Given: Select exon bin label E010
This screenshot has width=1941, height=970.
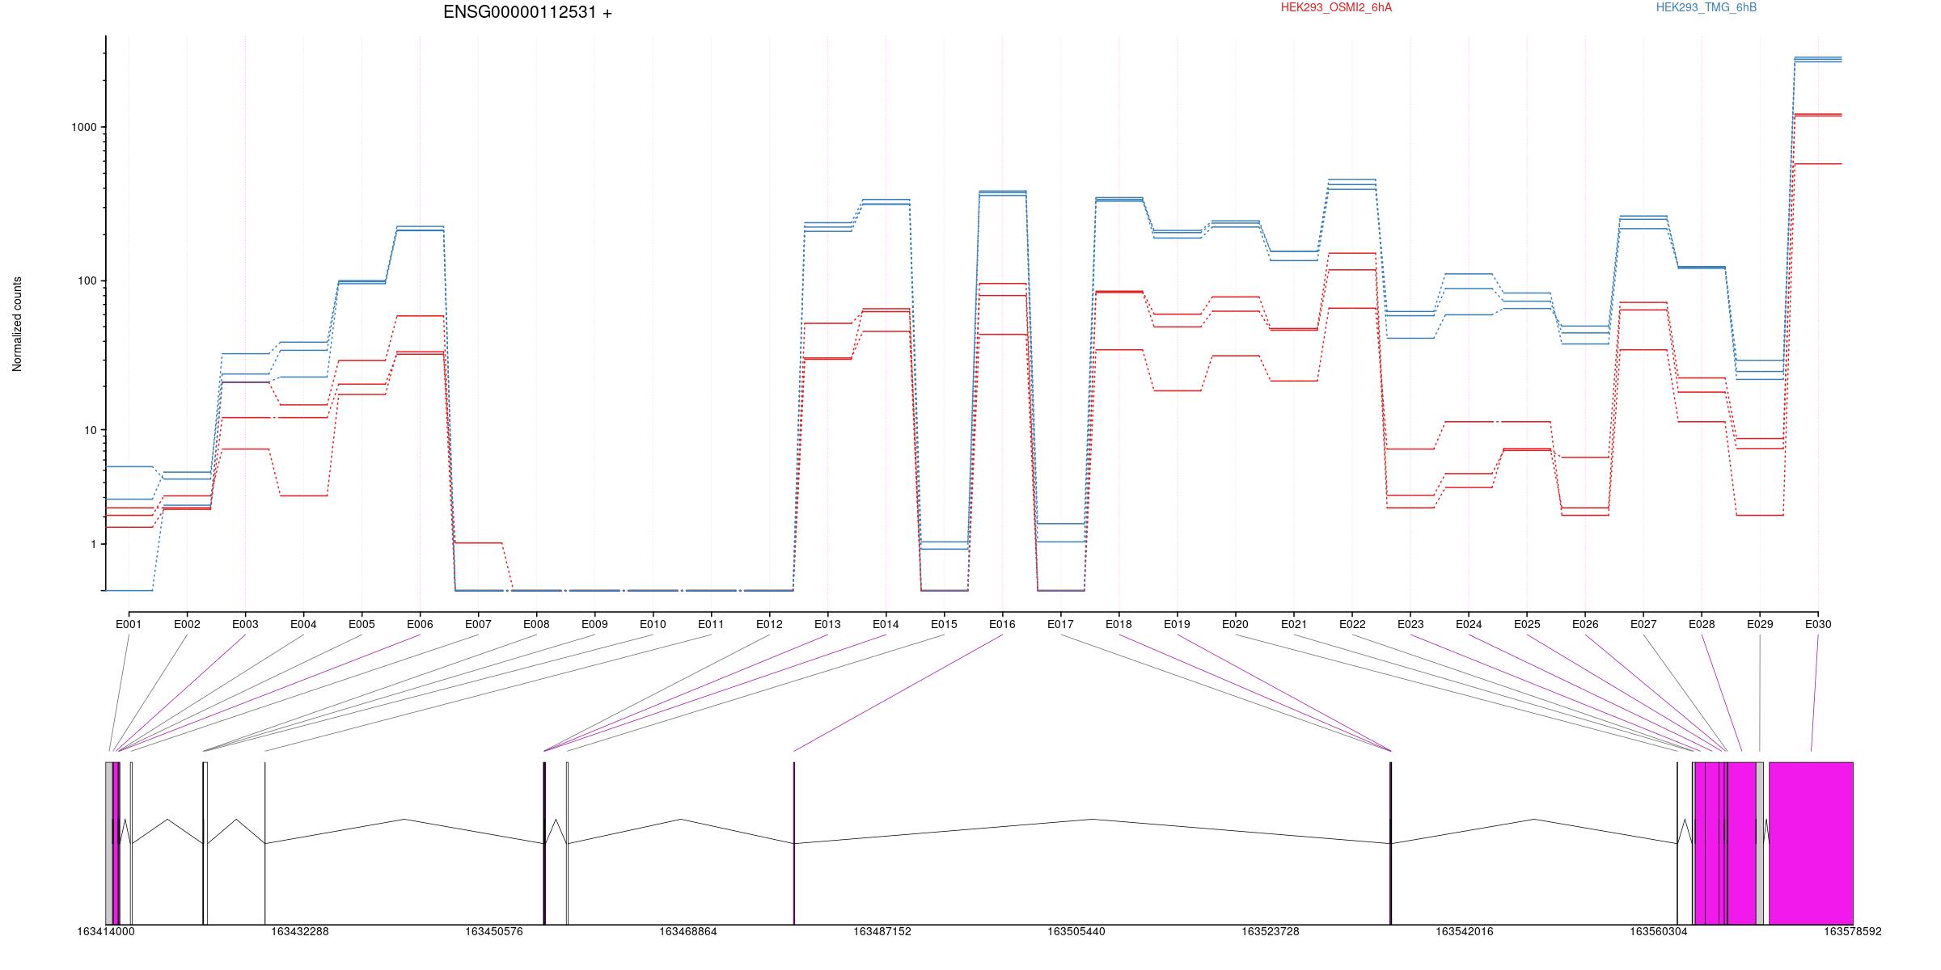Looking at the screenshot, I should coord(653,624).
